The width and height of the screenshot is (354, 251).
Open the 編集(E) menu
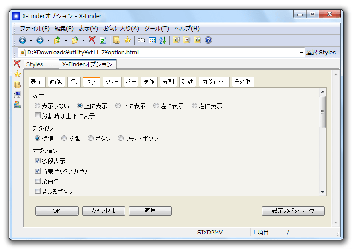(64, 29)
